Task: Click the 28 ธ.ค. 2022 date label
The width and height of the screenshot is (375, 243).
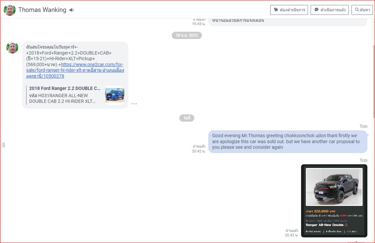Action: pyautogui.click(x=187, y=35)
